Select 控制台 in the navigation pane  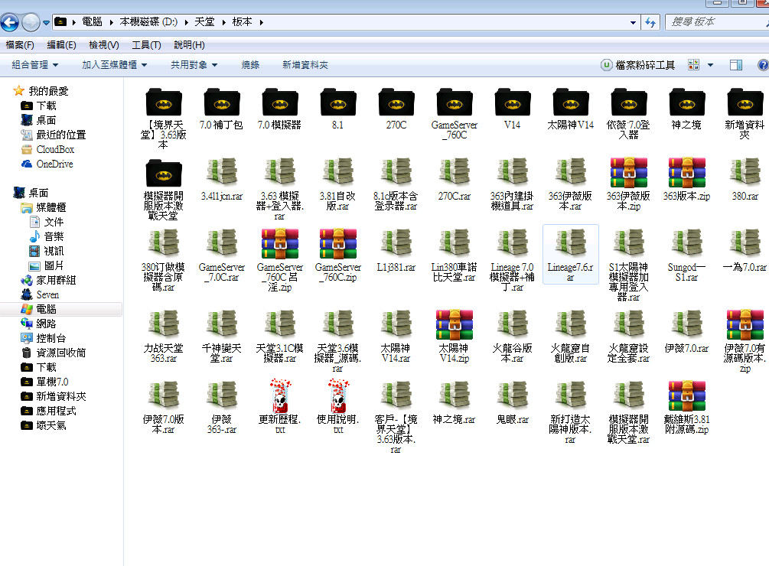(x=51, y=339)
